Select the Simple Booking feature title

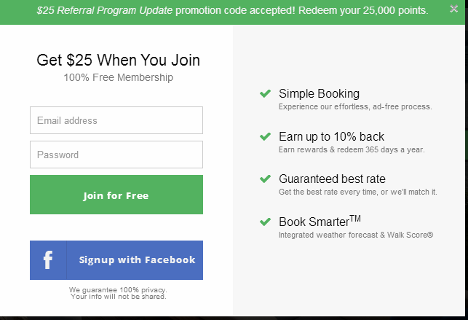point(319,93)
